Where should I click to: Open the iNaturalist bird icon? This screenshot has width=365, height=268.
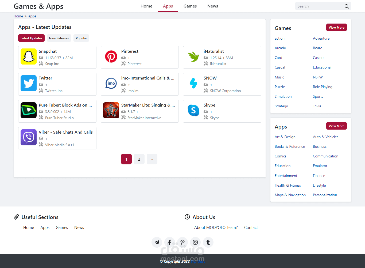pyautogui.click(x=193, y=56)
